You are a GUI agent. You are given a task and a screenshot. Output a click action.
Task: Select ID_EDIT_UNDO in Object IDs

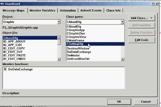[x=30, y=59]
